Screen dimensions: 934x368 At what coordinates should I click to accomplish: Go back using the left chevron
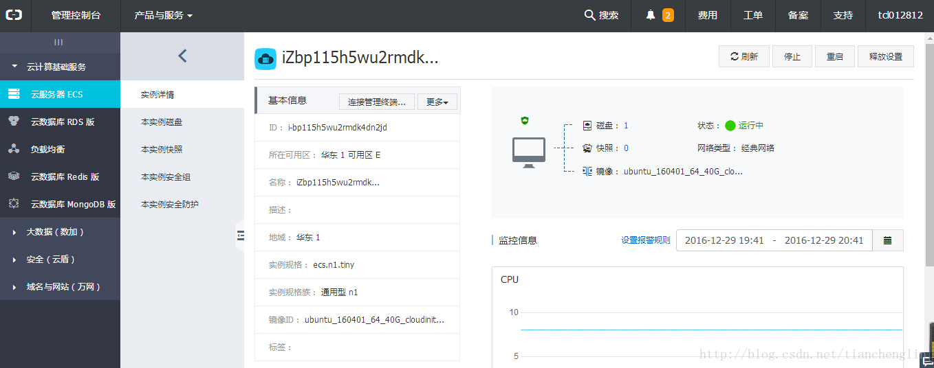(182, 56)
